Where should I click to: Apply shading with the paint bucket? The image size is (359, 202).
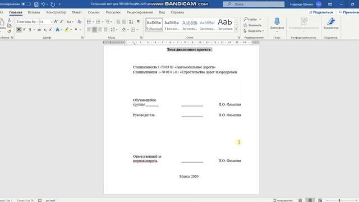(123, 30)
